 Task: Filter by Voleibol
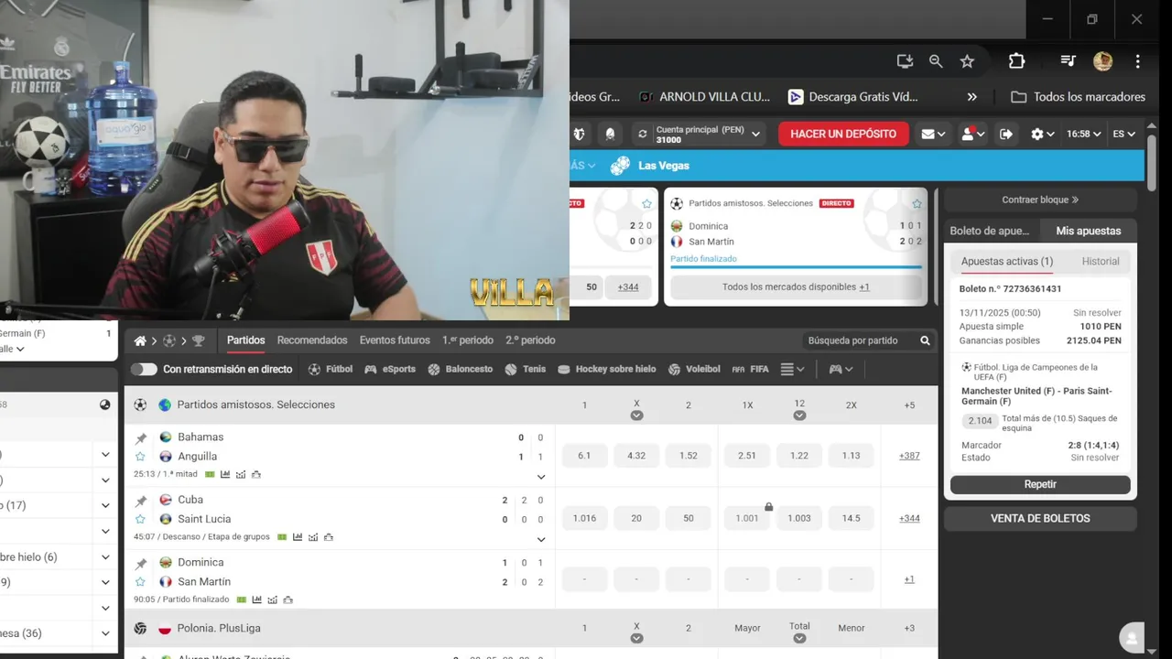click(694, 369)
